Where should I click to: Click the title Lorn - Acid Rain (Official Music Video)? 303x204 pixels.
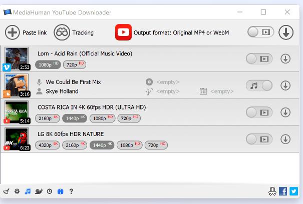(85, 53)
